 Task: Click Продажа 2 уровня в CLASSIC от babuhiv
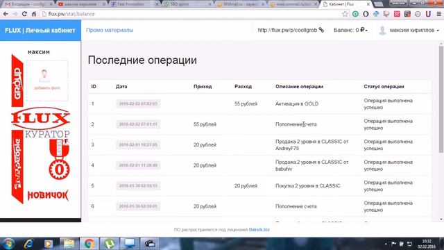coord(311,165)
